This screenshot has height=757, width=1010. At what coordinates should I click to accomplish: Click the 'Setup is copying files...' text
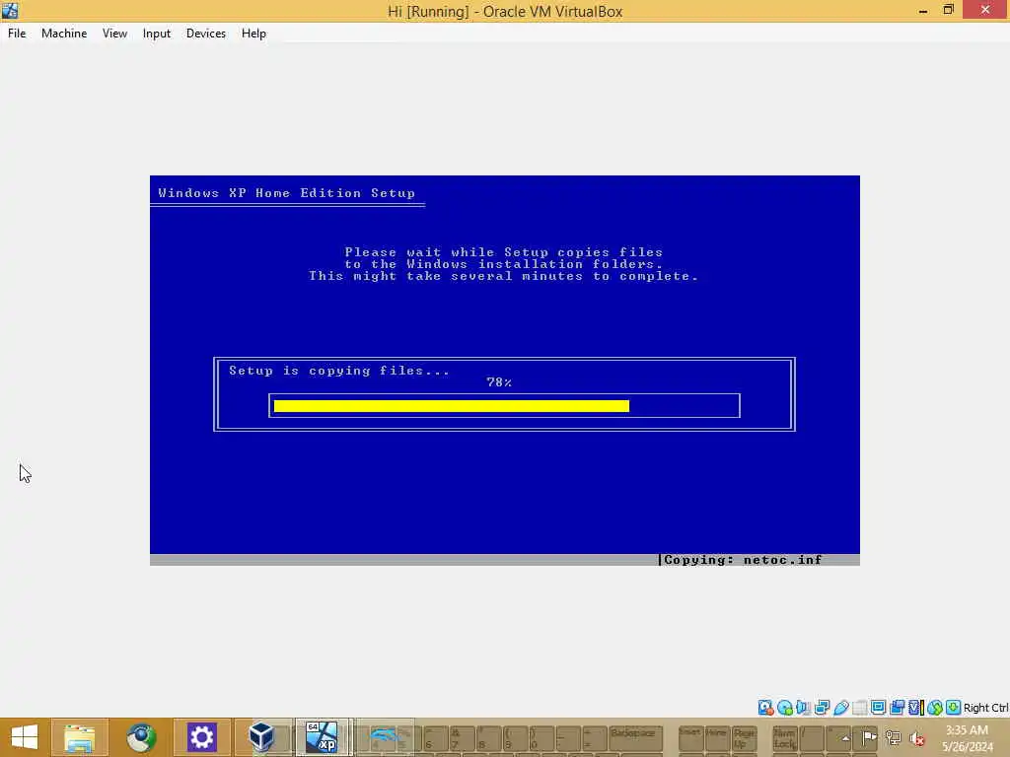pos(339,371)
